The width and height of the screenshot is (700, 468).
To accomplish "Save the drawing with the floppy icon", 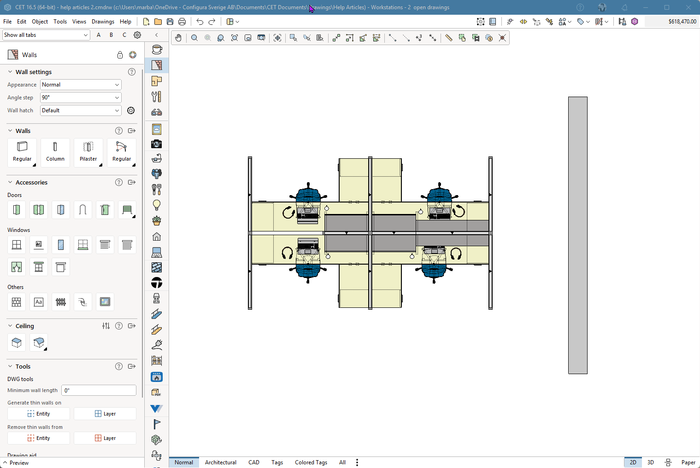I will 170,22.
